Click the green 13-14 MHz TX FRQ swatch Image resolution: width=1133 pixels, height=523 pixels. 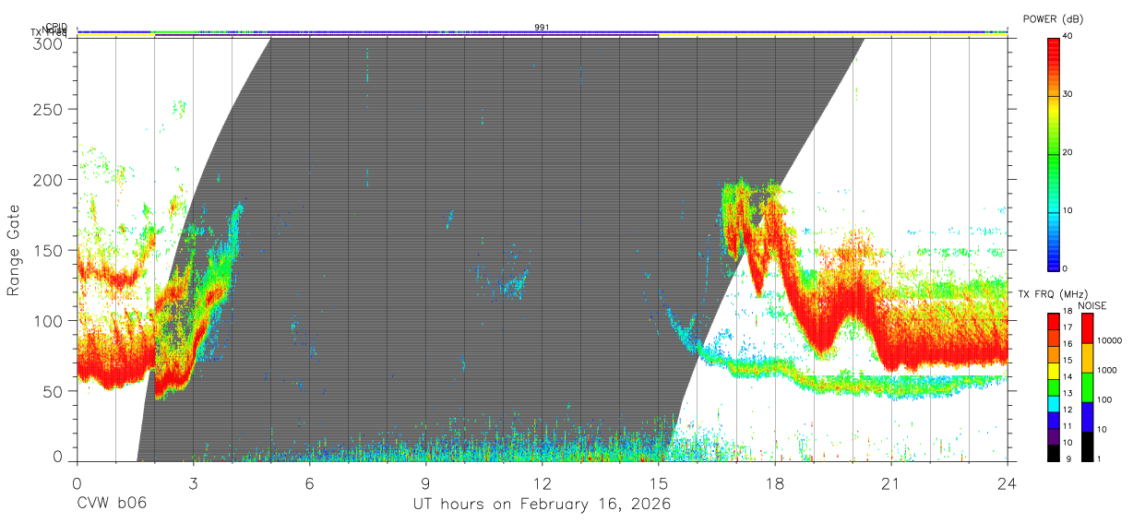[1054, 386]
